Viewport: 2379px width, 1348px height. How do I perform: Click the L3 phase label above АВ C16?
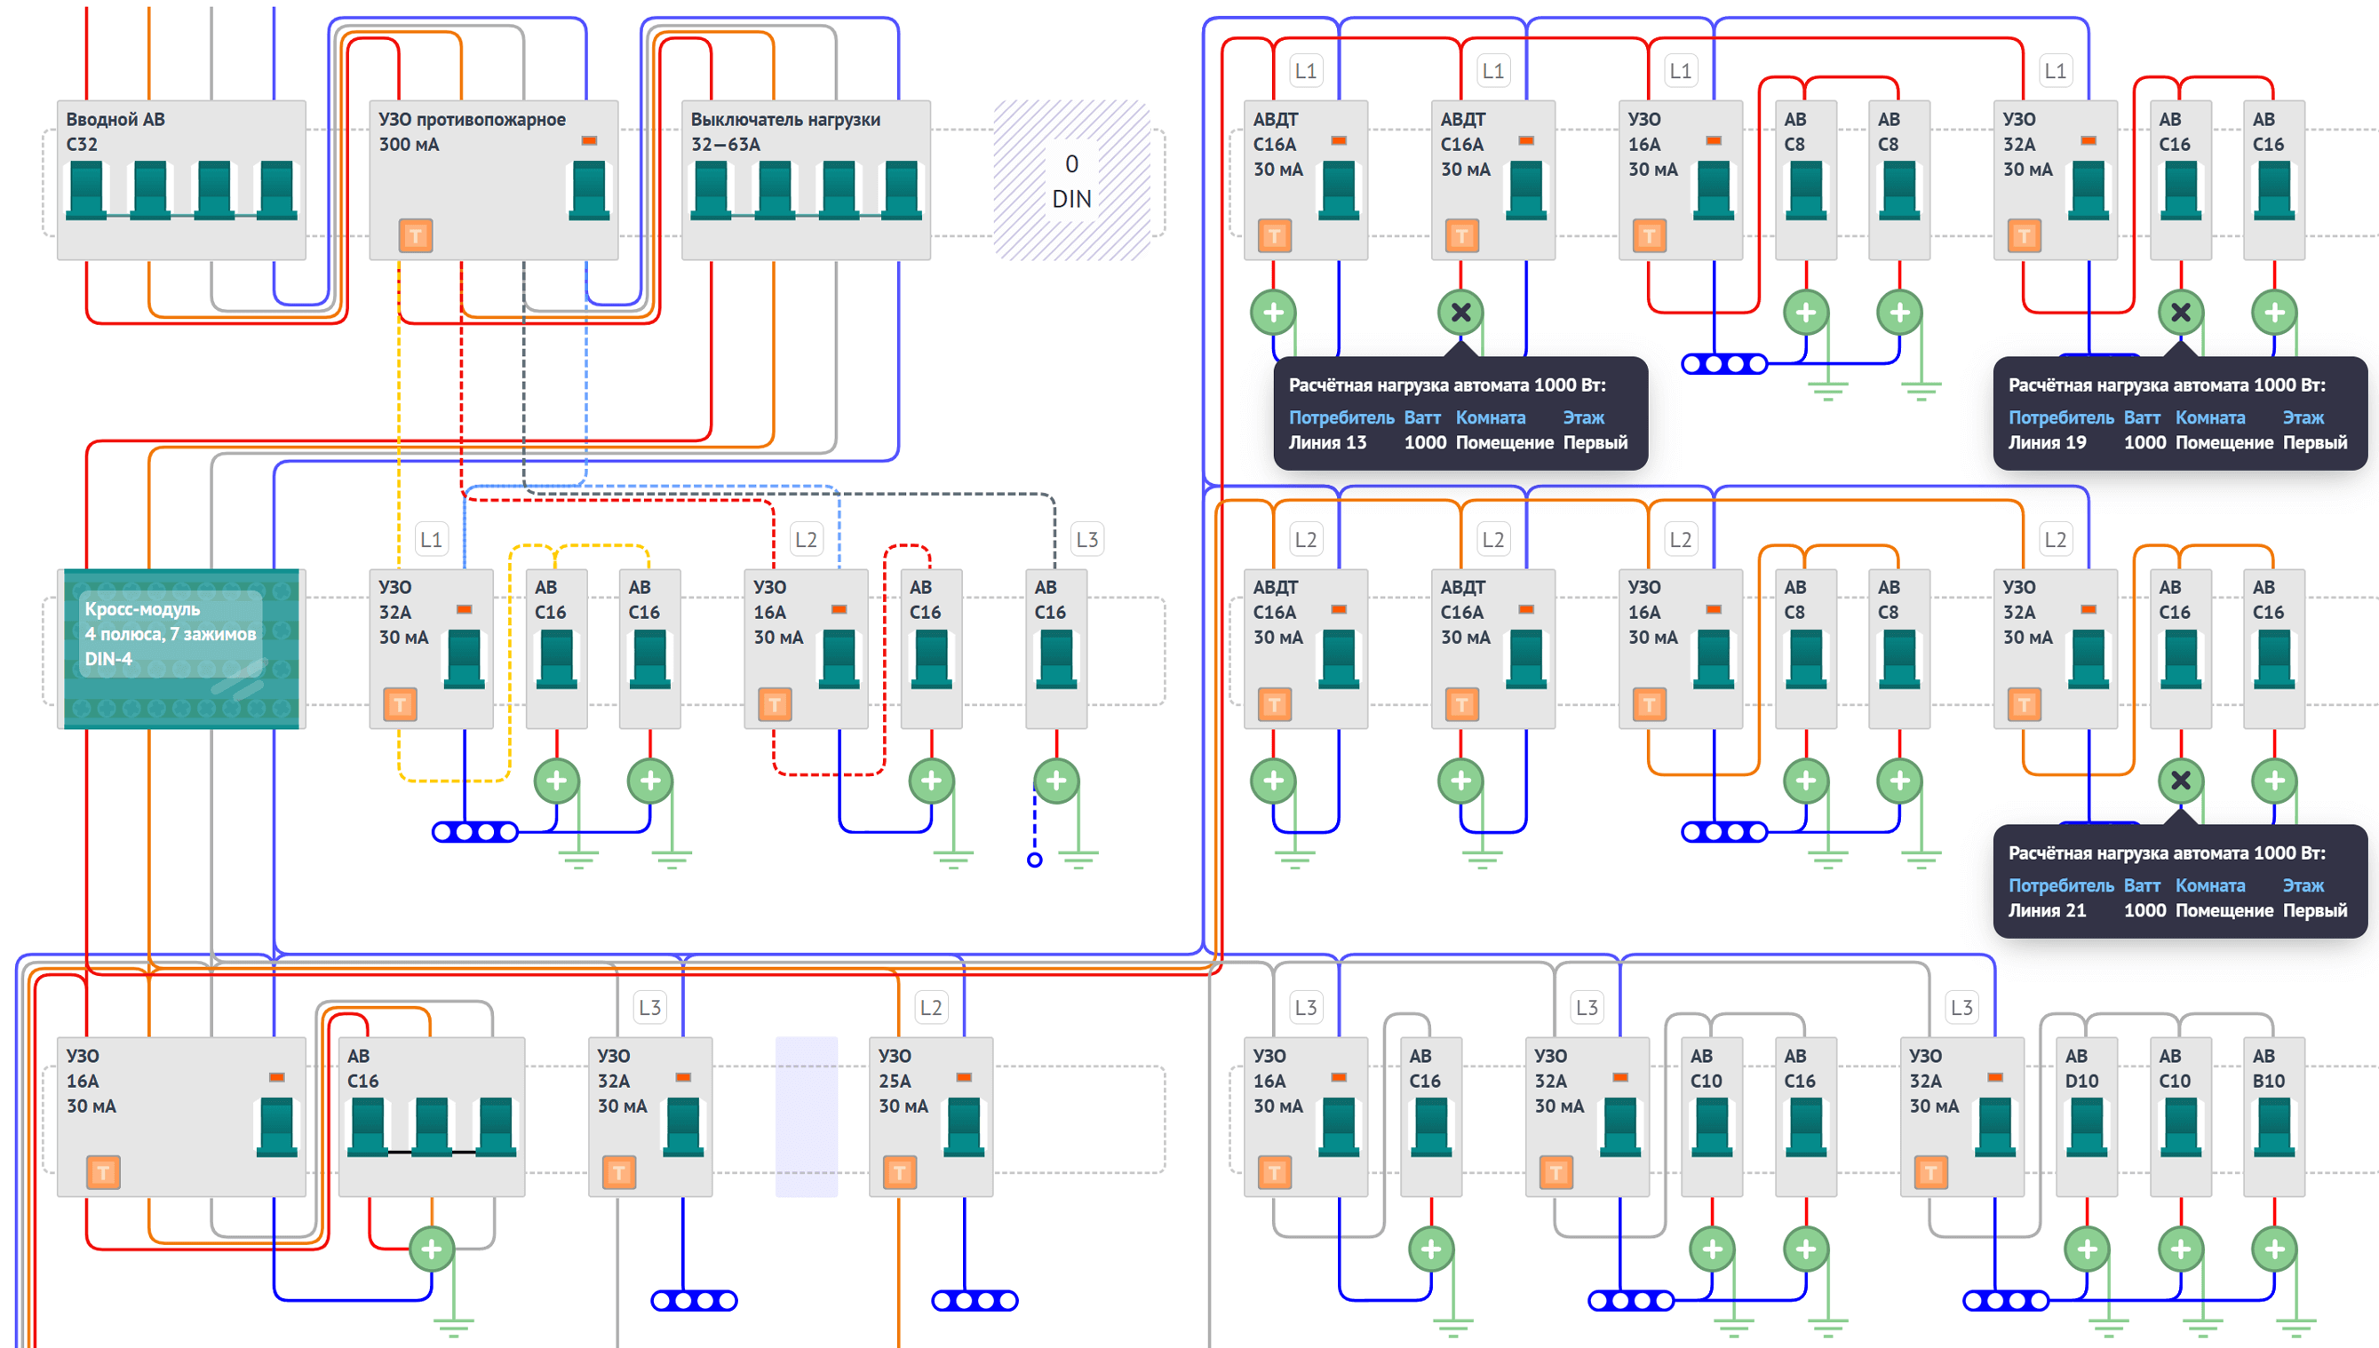(1086, 539)
